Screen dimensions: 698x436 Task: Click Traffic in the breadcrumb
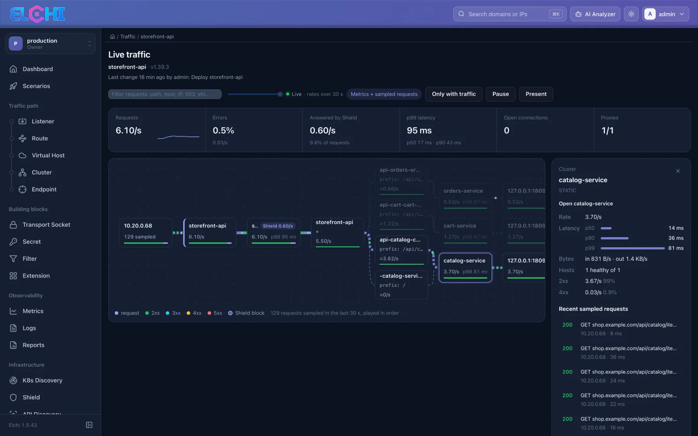click(128, 36)
